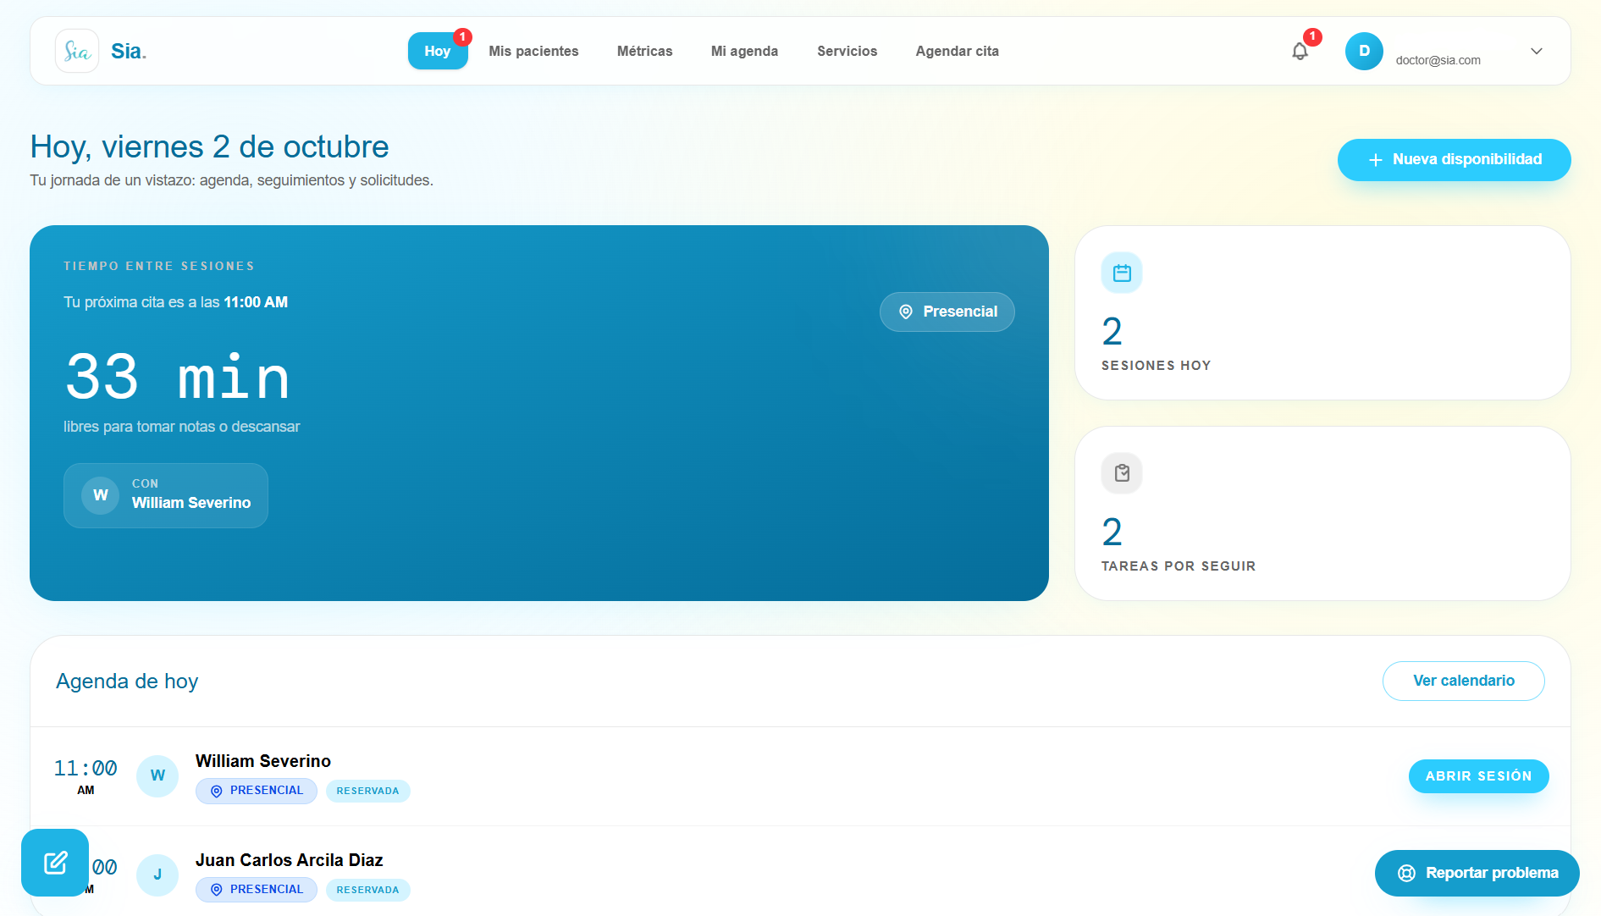The image size is (1601, 916).
Task: Click the Sia logo icon
Action: pyautogui.click(x=77, y=51)
